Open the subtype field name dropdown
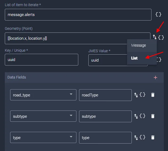 tap(43, 116)
